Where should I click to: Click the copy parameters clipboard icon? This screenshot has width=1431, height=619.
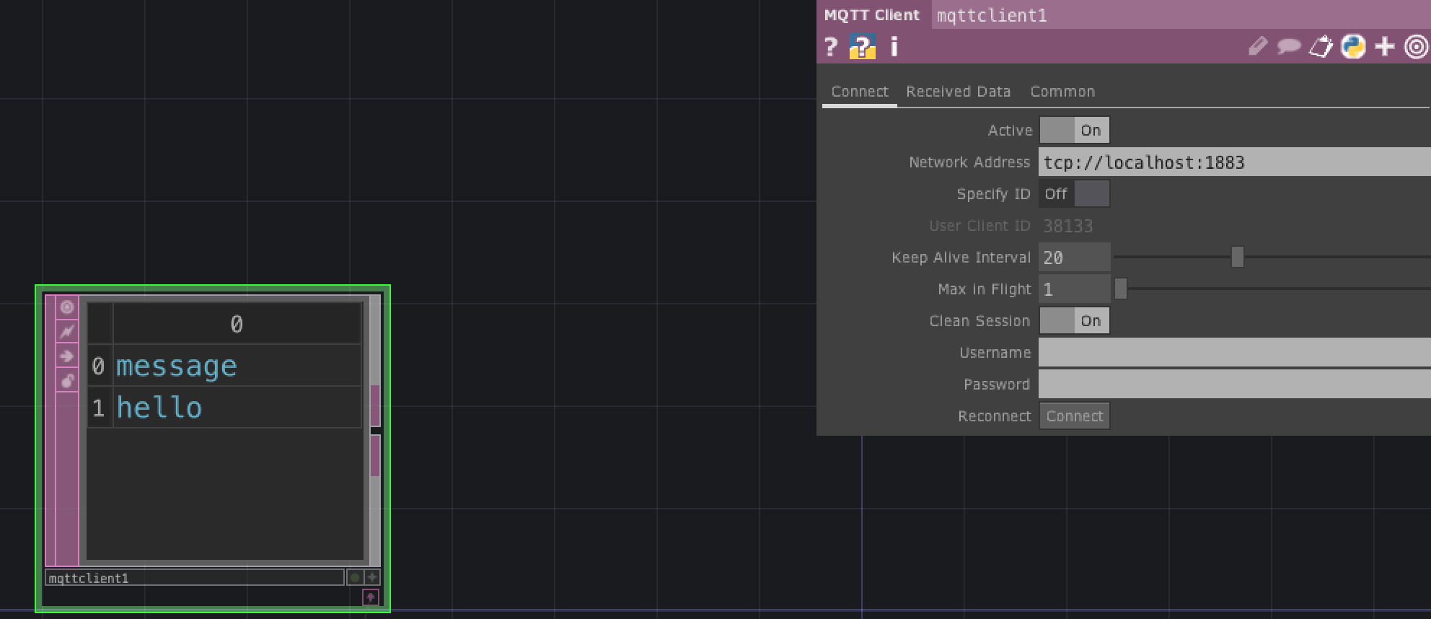[1321, 47]
